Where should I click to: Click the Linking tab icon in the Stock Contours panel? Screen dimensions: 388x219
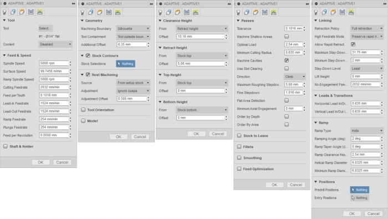118,12
